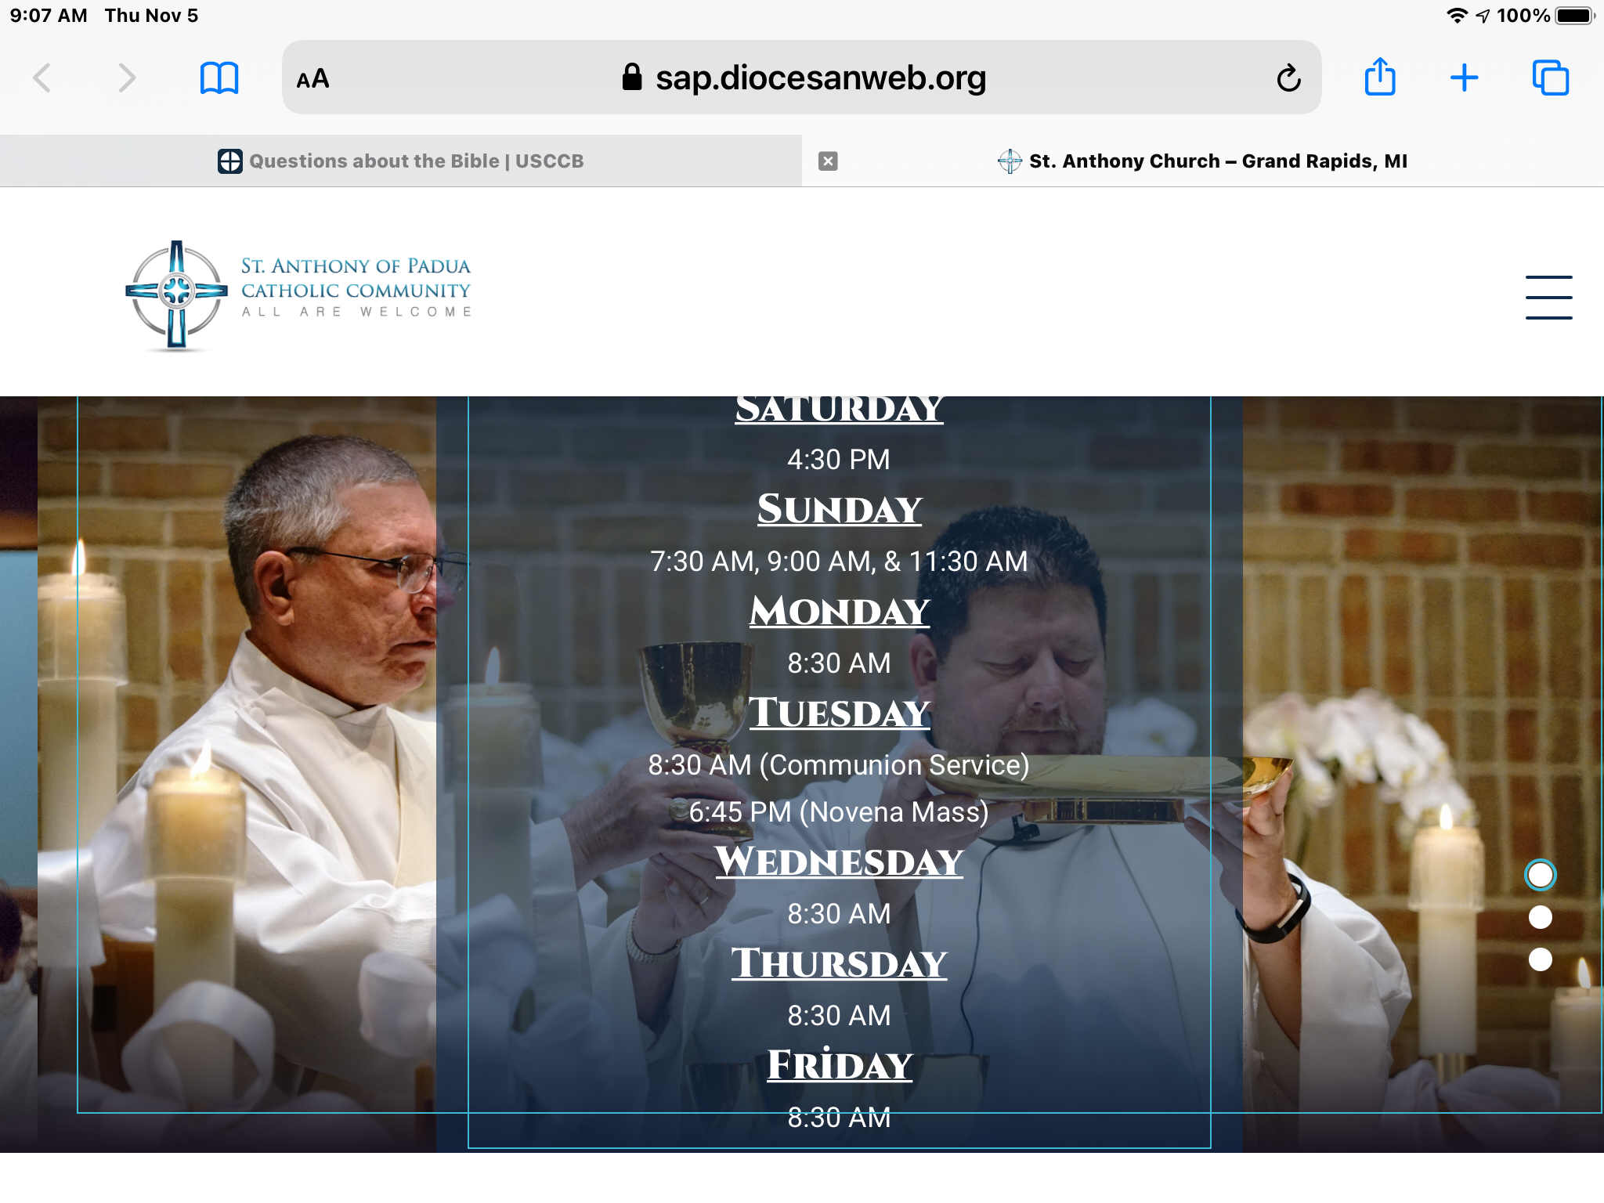Tap the Safari forward arrow

click(127, 78)
